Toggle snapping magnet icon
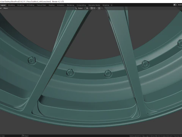 [92, 8]
